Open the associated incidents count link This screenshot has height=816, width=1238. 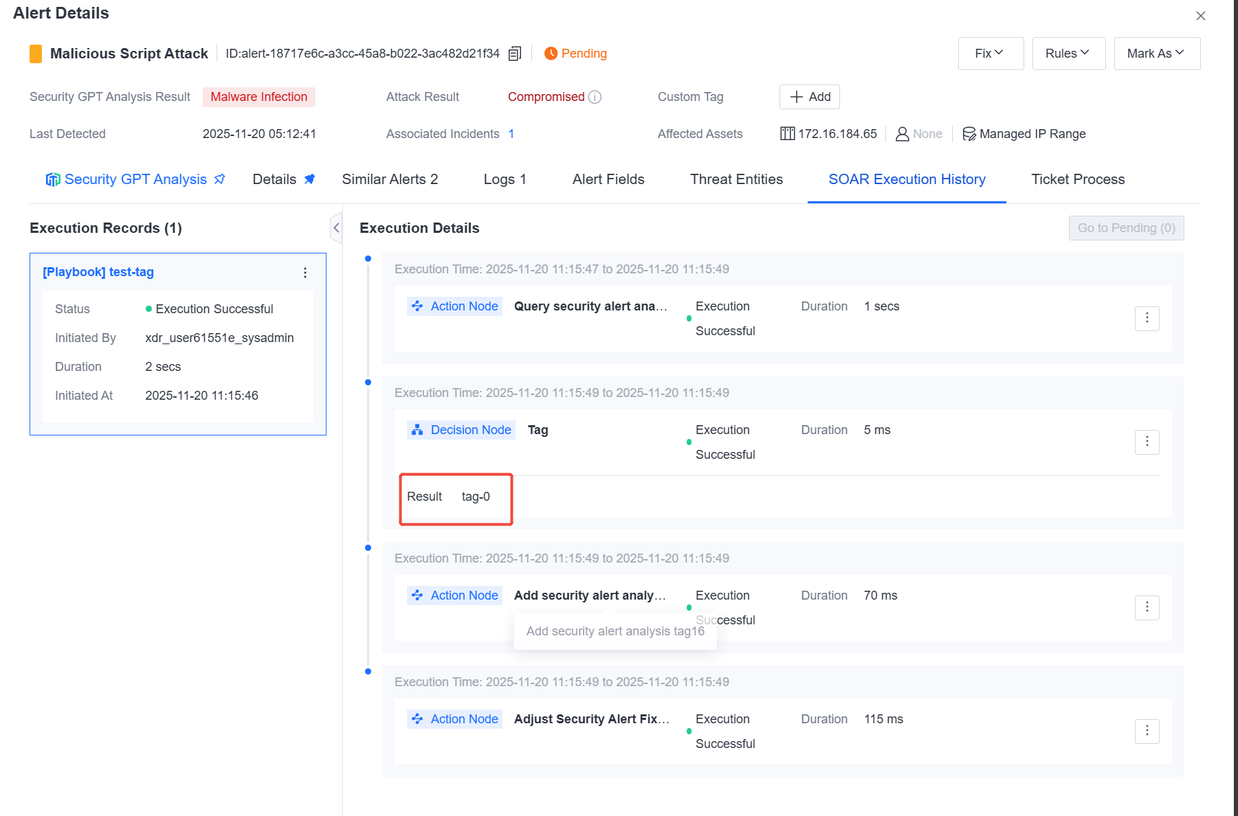(511, 134)
